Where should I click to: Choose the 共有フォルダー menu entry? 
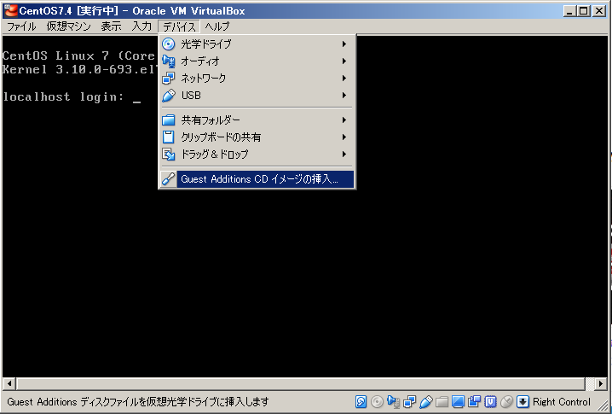point(257,120)
